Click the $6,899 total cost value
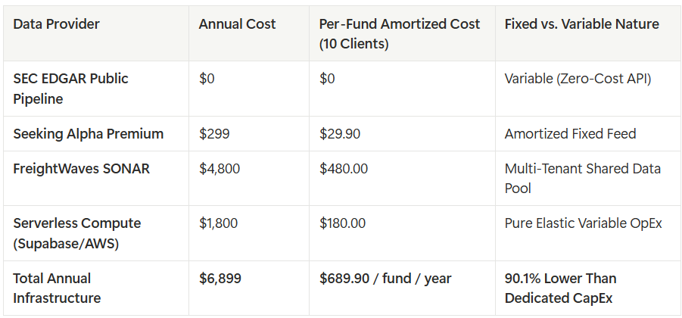This screenshot has height=318, width=682. click(x=220, y=279)
